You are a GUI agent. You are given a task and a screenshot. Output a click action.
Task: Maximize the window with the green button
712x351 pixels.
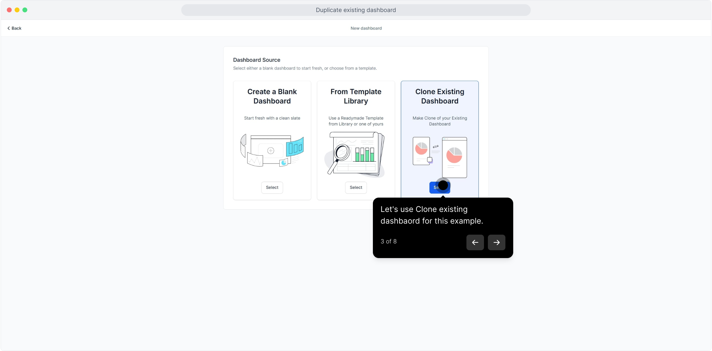pyautogui.click(x=25, y=10)
